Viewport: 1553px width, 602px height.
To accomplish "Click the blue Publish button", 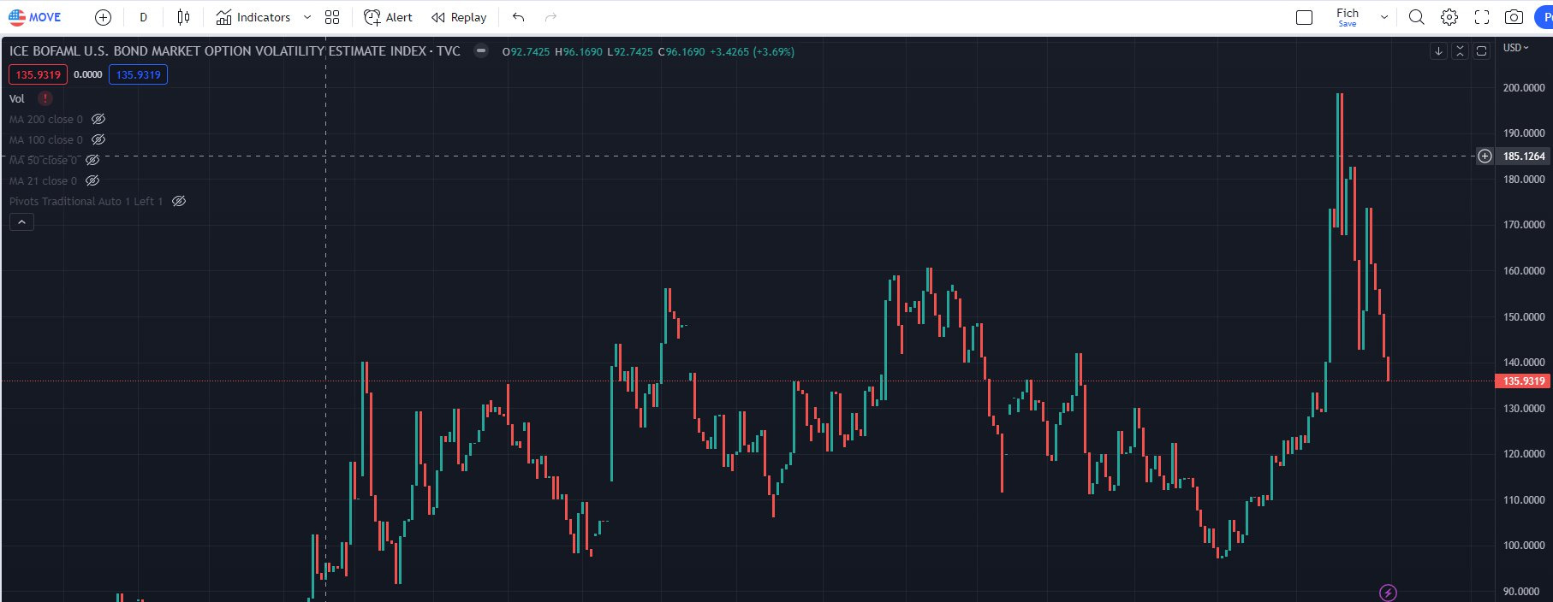I will 1544,17.
